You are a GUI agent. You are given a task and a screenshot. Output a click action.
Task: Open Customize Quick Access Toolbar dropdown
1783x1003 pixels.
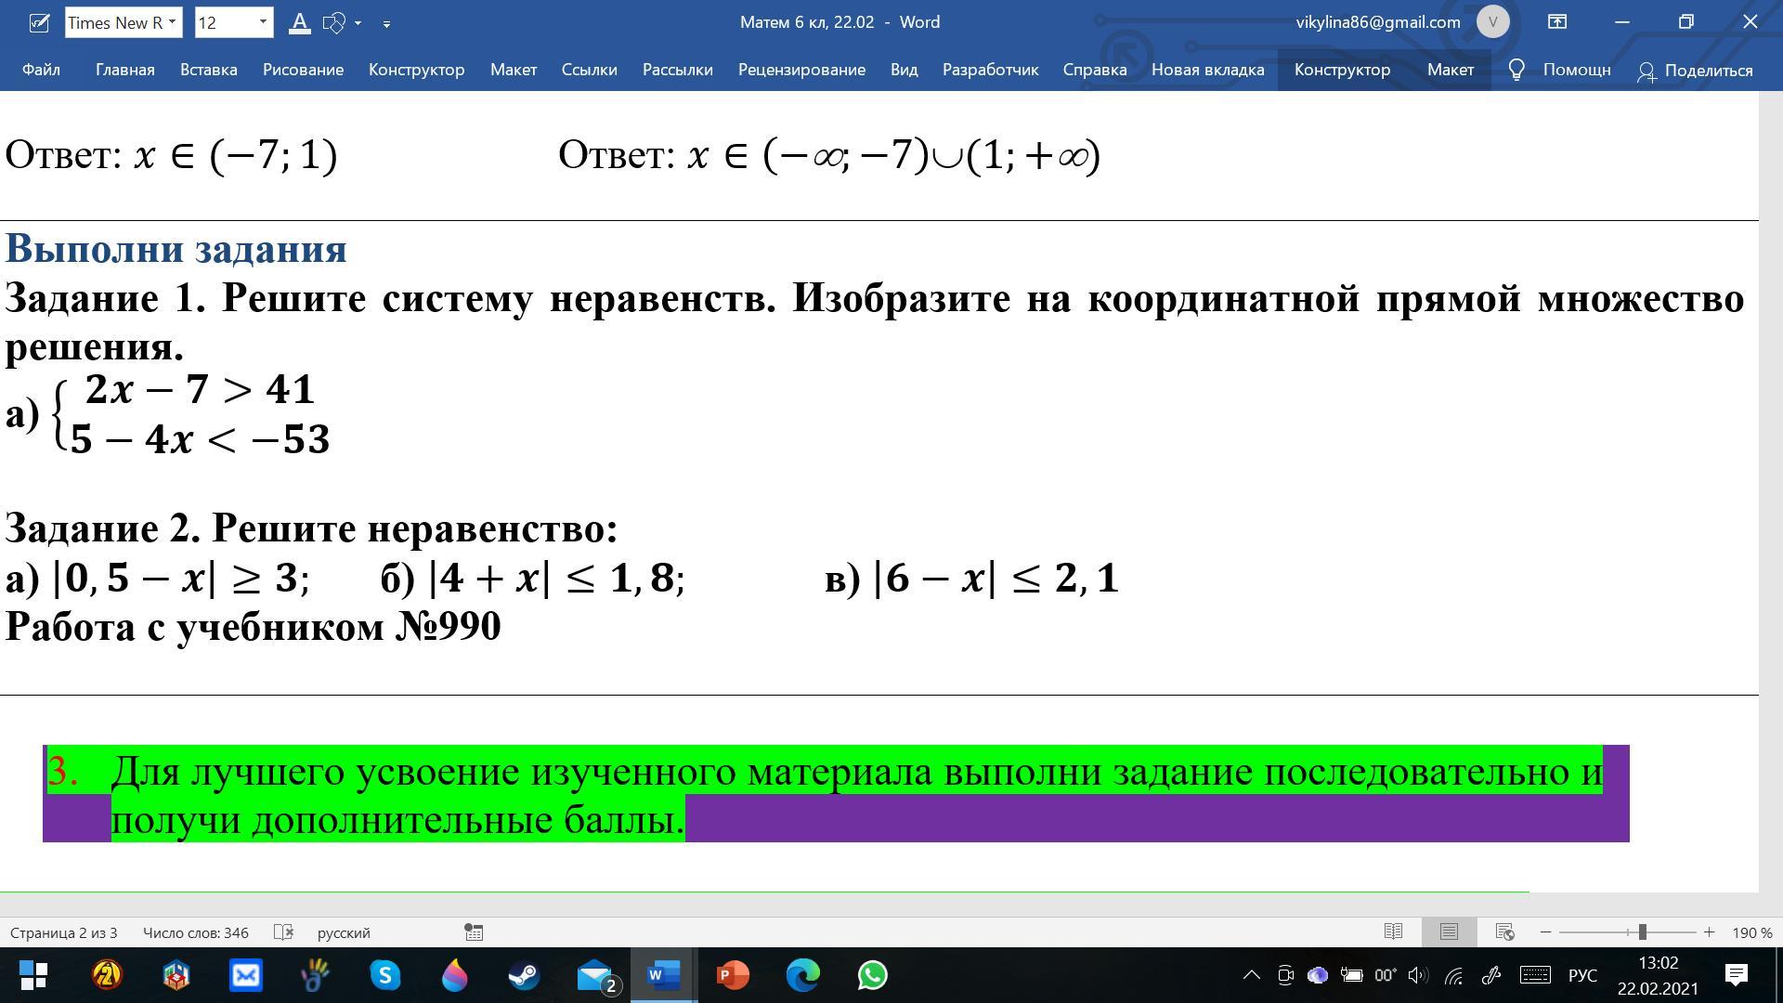pyautogui.click(x=386, y=23)
